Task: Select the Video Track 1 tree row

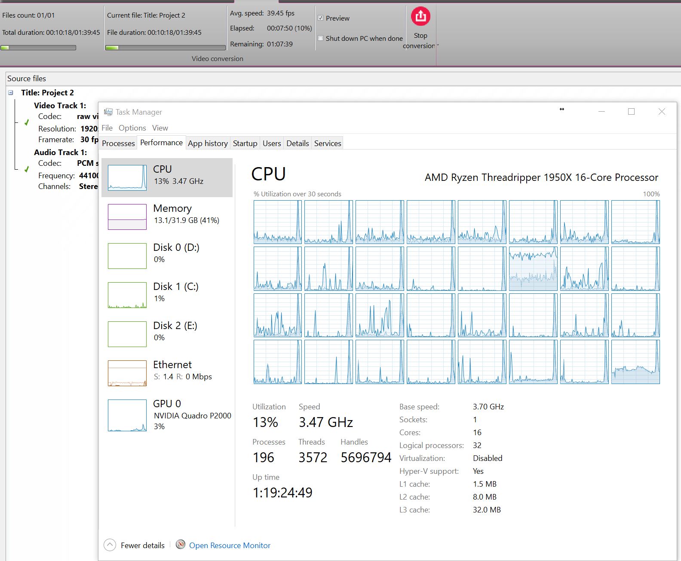Action: (x=60, y=105)
